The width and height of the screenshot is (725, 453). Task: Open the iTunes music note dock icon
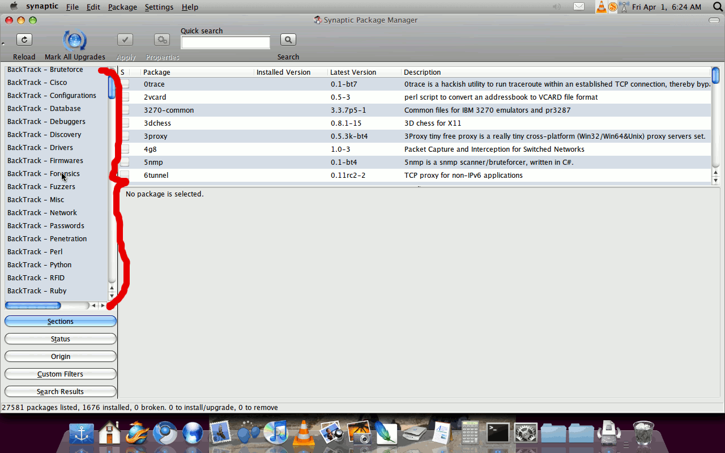click(276, 434)
